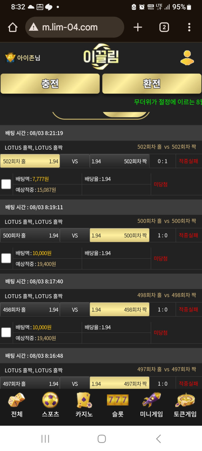The width and height of the screenshot is (202, 451).
Task: Tap the m.lim-04.com address bar
Action: coord(75,27)
